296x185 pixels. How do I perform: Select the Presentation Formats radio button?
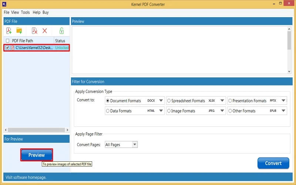tap(230, 101)
